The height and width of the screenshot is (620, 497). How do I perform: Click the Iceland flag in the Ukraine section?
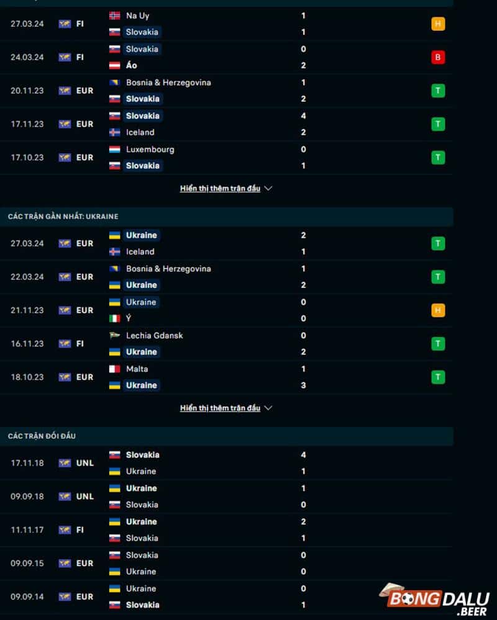[x=114, y=252]
